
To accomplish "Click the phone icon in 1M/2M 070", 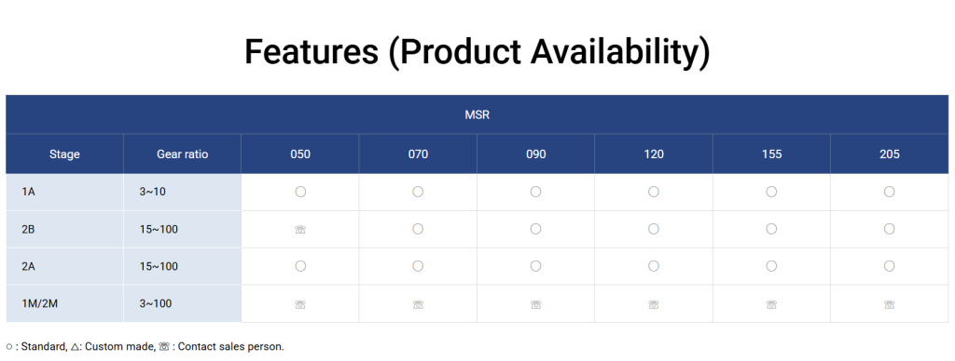I will click(418, 304).
